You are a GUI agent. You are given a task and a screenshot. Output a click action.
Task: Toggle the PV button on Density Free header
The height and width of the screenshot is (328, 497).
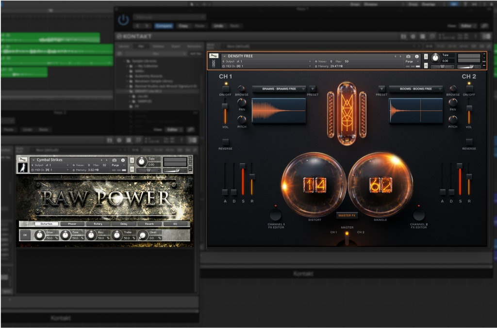(x=484, y=65)
